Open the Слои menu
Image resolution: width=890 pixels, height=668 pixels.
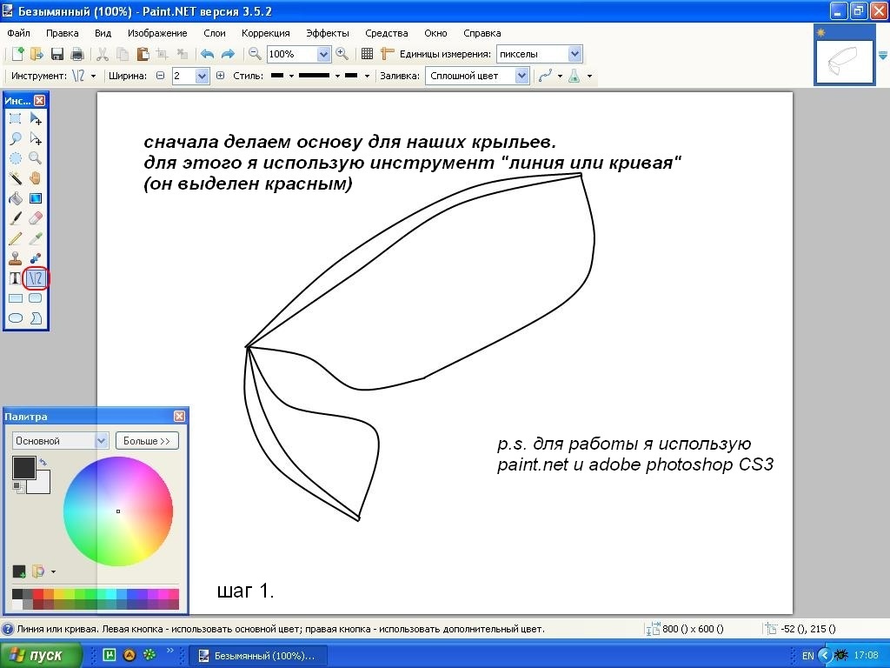(x=214, y=33)
